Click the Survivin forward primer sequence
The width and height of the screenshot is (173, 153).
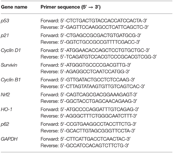[x=86, y=65]
